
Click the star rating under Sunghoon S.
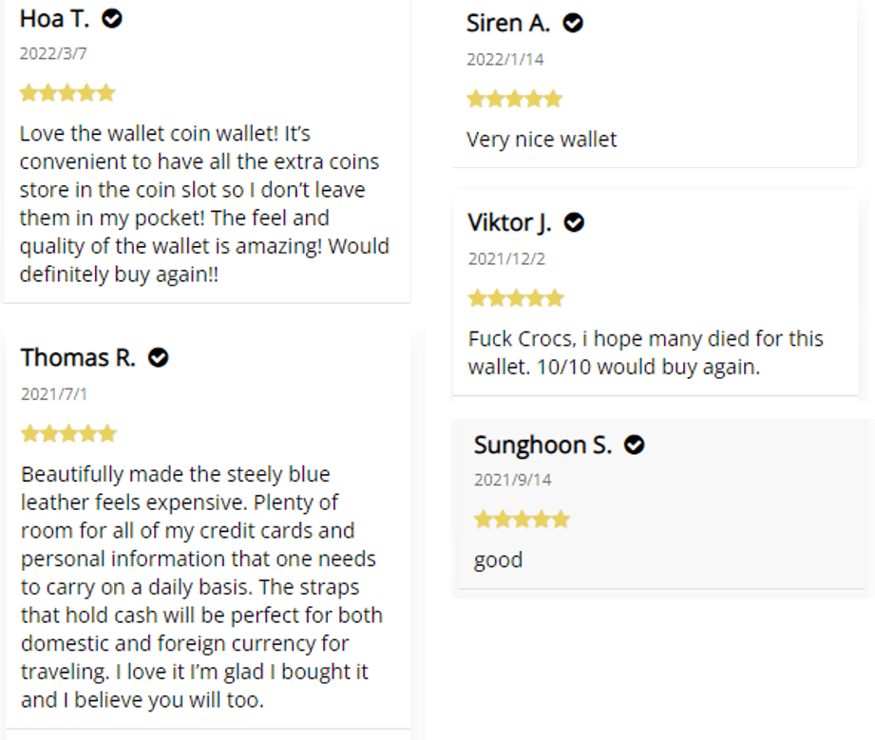(x=522, y=520)
